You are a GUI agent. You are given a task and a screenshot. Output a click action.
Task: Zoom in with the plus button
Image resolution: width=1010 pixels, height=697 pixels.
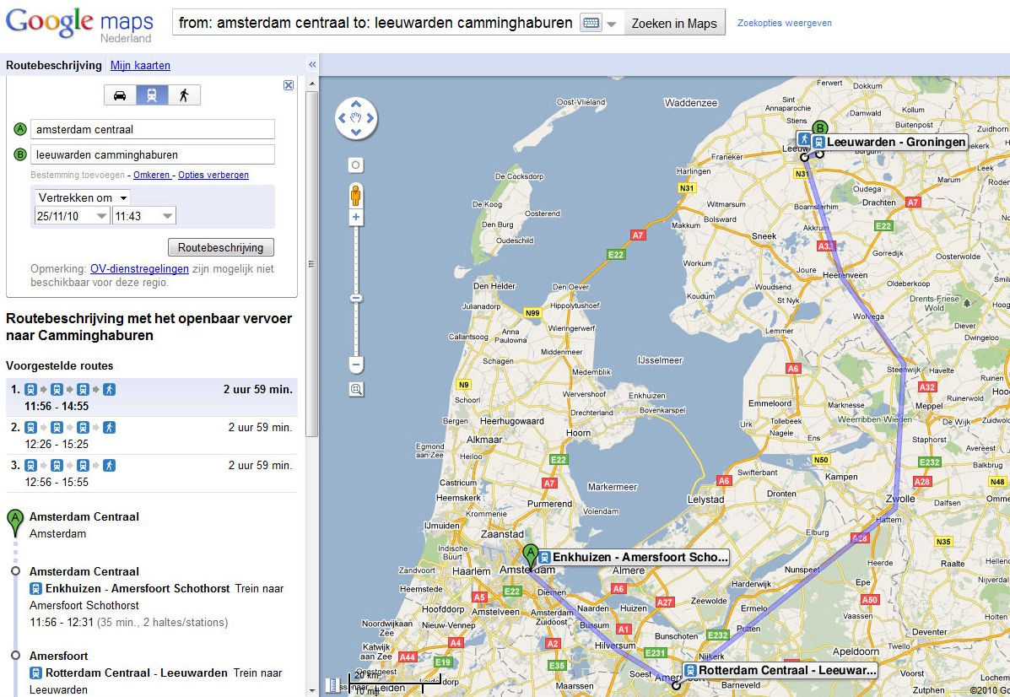pos(355,217)
